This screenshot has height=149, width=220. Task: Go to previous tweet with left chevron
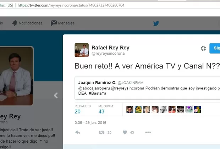[x=56, y=95]
